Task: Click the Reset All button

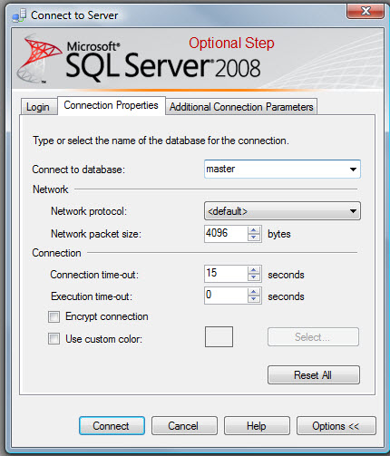Action: [314, 375]
